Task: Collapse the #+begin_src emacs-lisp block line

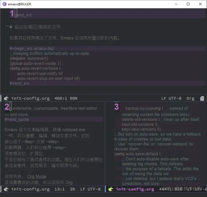Action: point(32,49)
